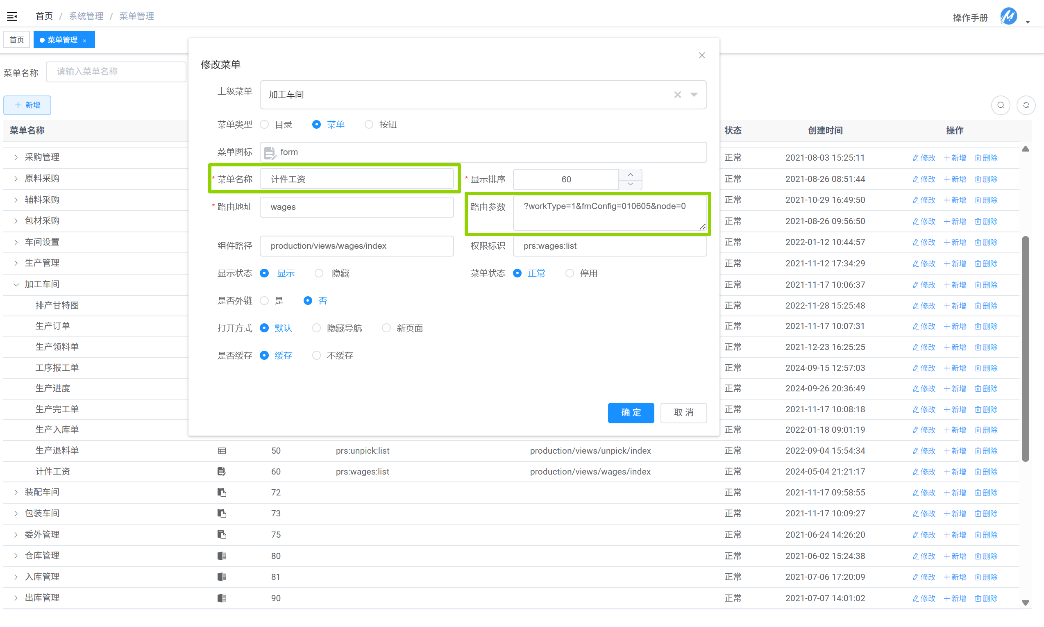Clear the parent menu selection X icon
The width and height of the screenshot is (1044, 627).
tap(677, 95)
